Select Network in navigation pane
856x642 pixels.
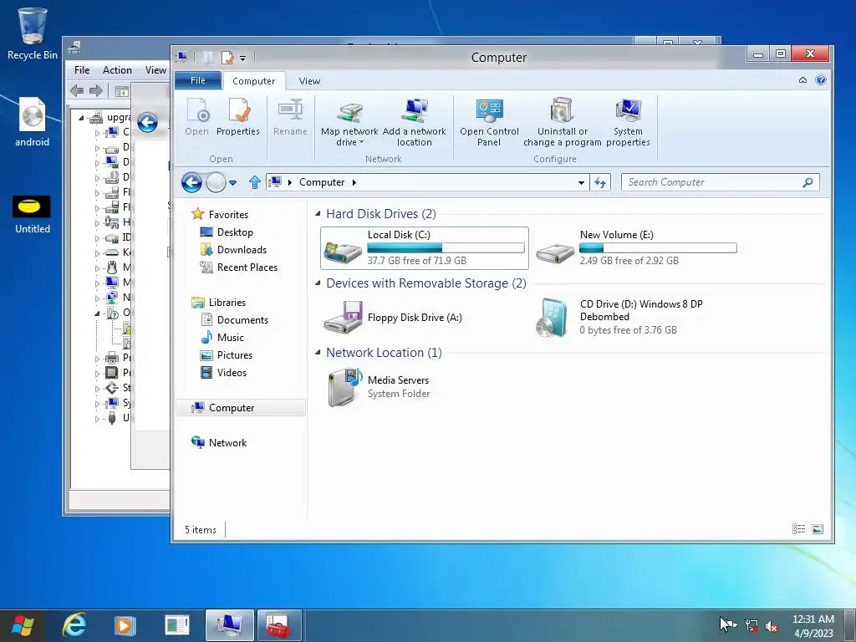[x=227, y=443]
